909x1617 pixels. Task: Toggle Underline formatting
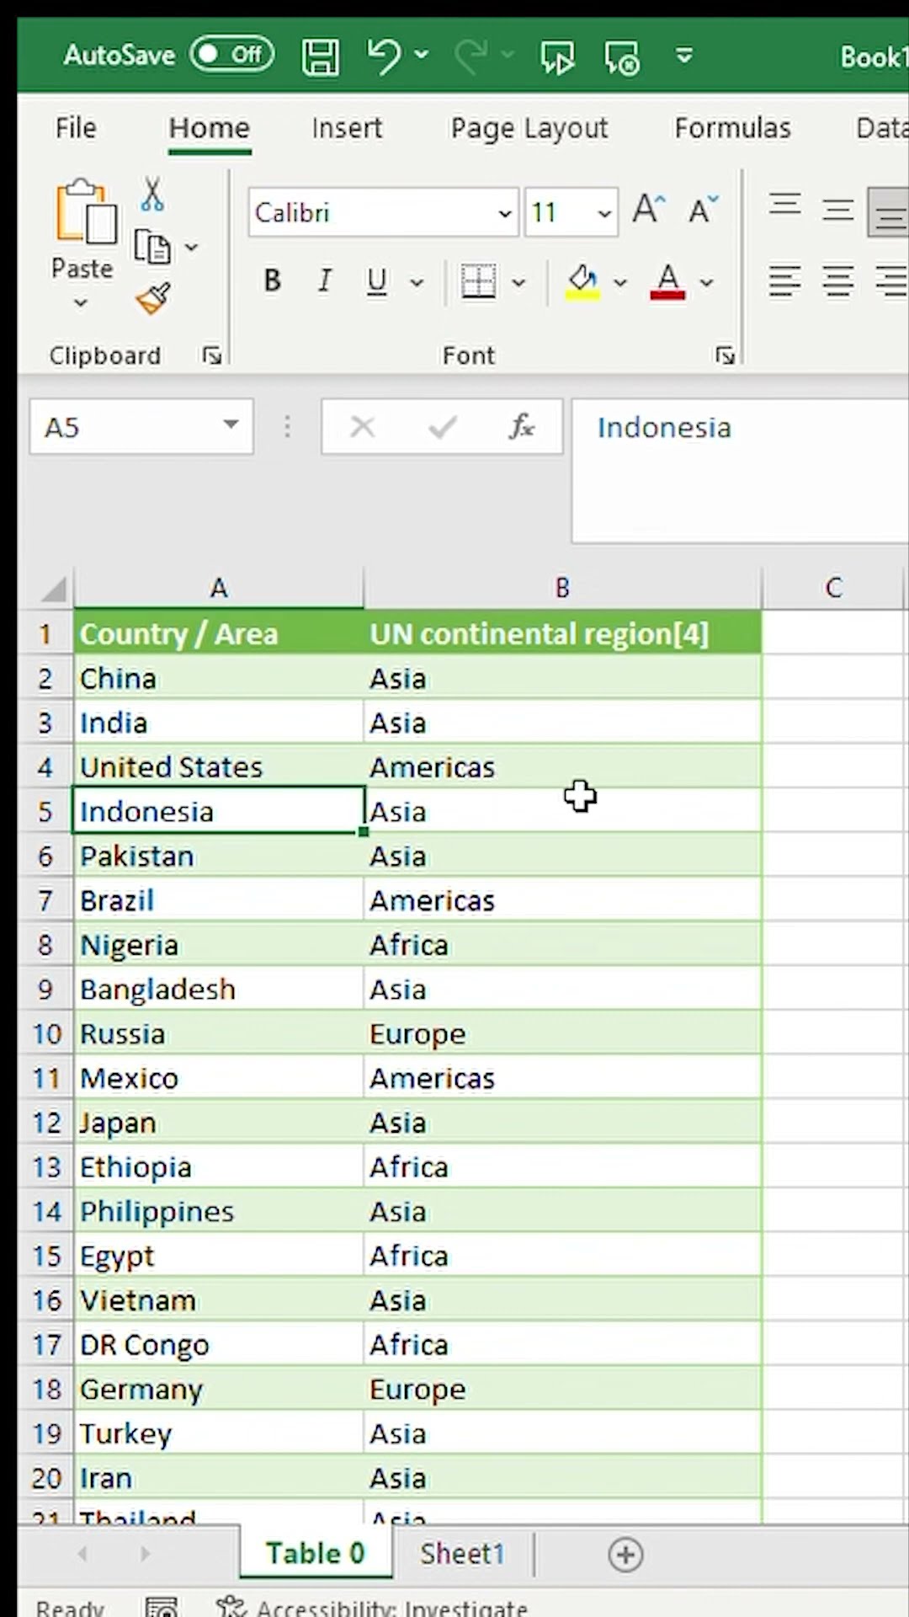[377, 281]
